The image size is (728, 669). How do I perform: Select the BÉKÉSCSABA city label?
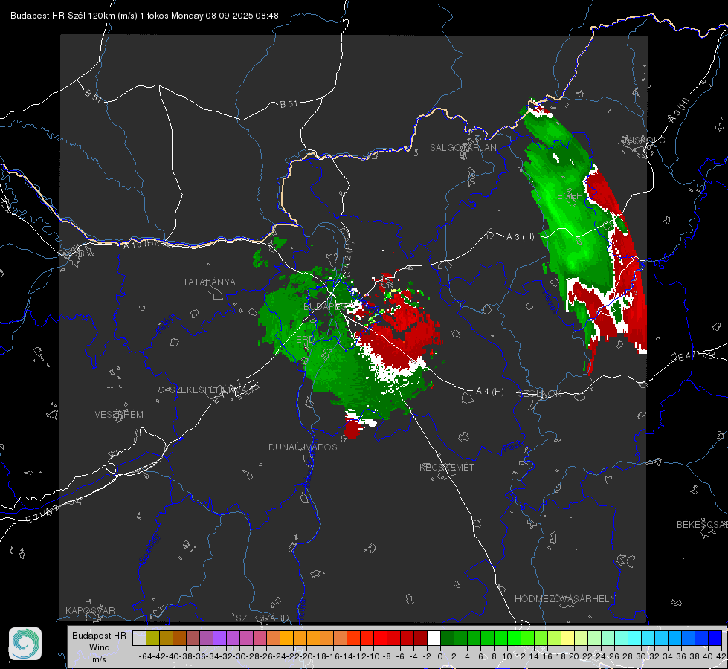[x=702, y=525]
